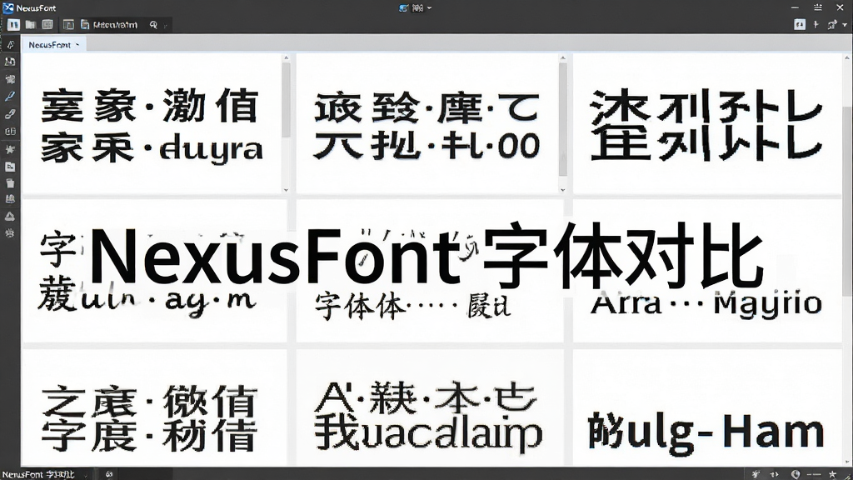853x480 pixels.
Task: Switch to grid view toolbar icon
Action: click(x=47, y=24)
